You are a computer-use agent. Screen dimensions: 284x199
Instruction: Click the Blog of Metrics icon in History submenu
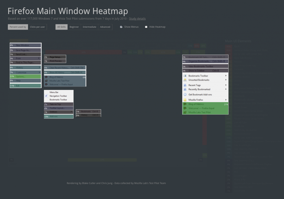point(46,77)
